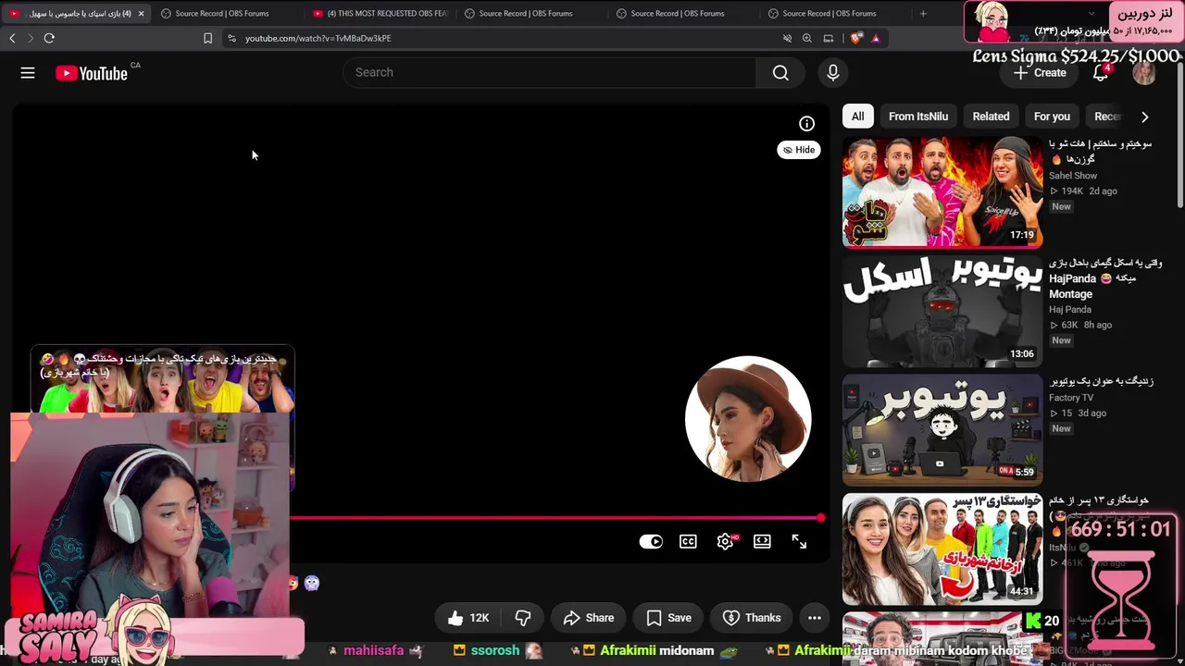Open the Sahel Show channel link
Viewport: 1185px width, 666px height.
coord(1073,176)
